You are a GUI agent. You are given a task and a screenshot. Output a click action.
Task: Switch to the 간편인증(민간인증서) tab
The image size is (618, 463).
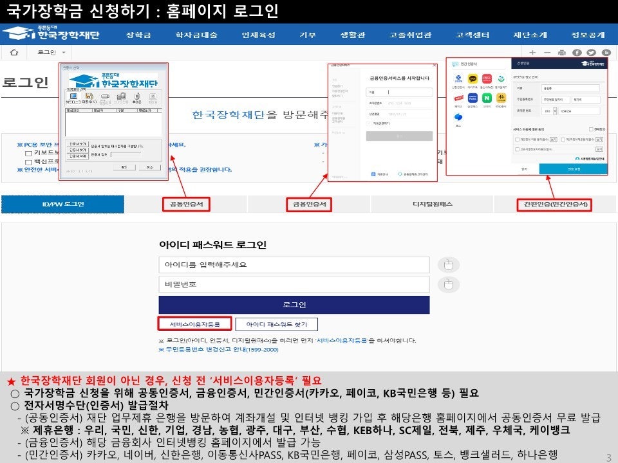(x=555, y=204)
